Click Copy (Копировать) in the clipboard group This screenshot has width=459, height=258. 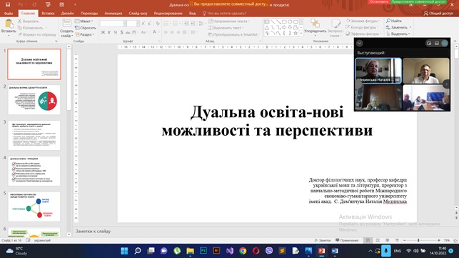coord(31,28)
